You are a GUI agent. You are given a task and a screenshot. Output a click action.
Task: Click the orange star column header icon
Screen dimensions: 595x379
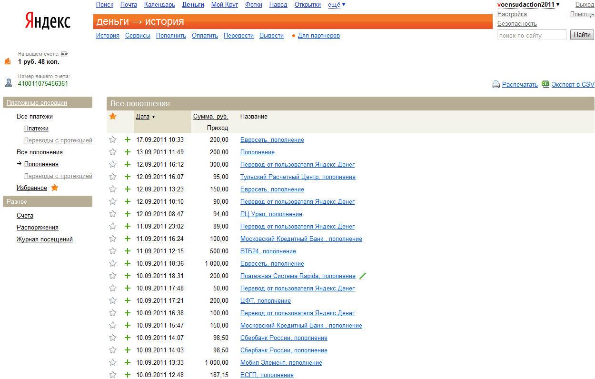(113, 116)
